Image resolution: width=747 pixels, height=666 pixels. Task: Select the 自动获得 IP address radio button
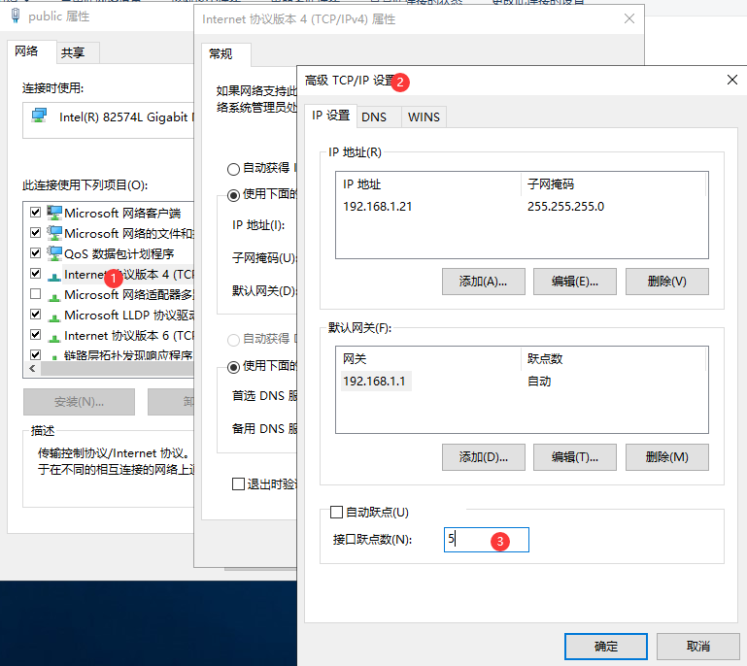pos(233,169)
